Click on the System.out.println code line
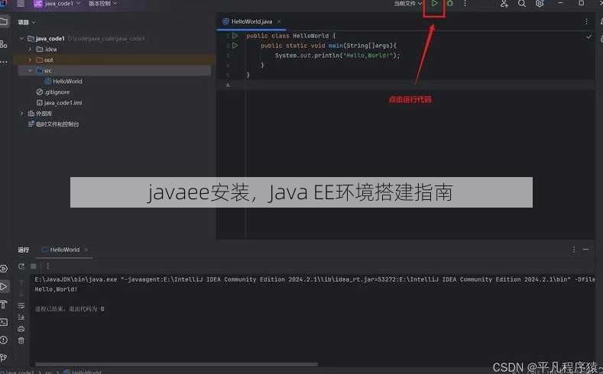The width and height of the screenshot is (603, 374). pos(337,56)
